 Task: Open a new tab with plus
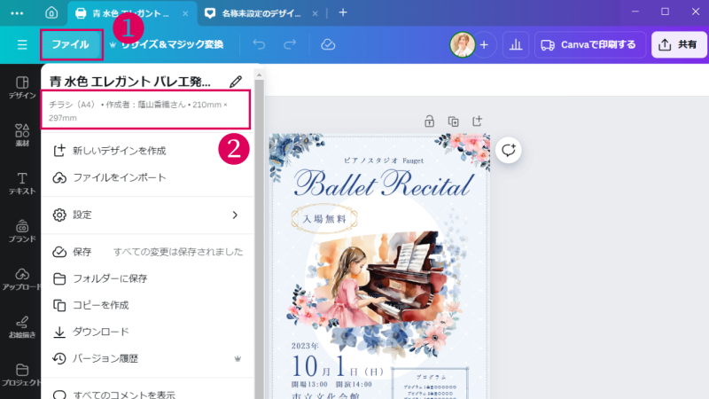tap(343, 12)
